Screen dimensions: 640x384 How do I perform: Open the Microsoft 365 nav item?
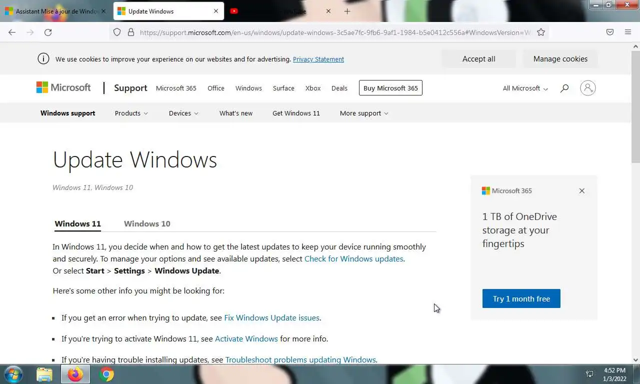click(176, 88)
